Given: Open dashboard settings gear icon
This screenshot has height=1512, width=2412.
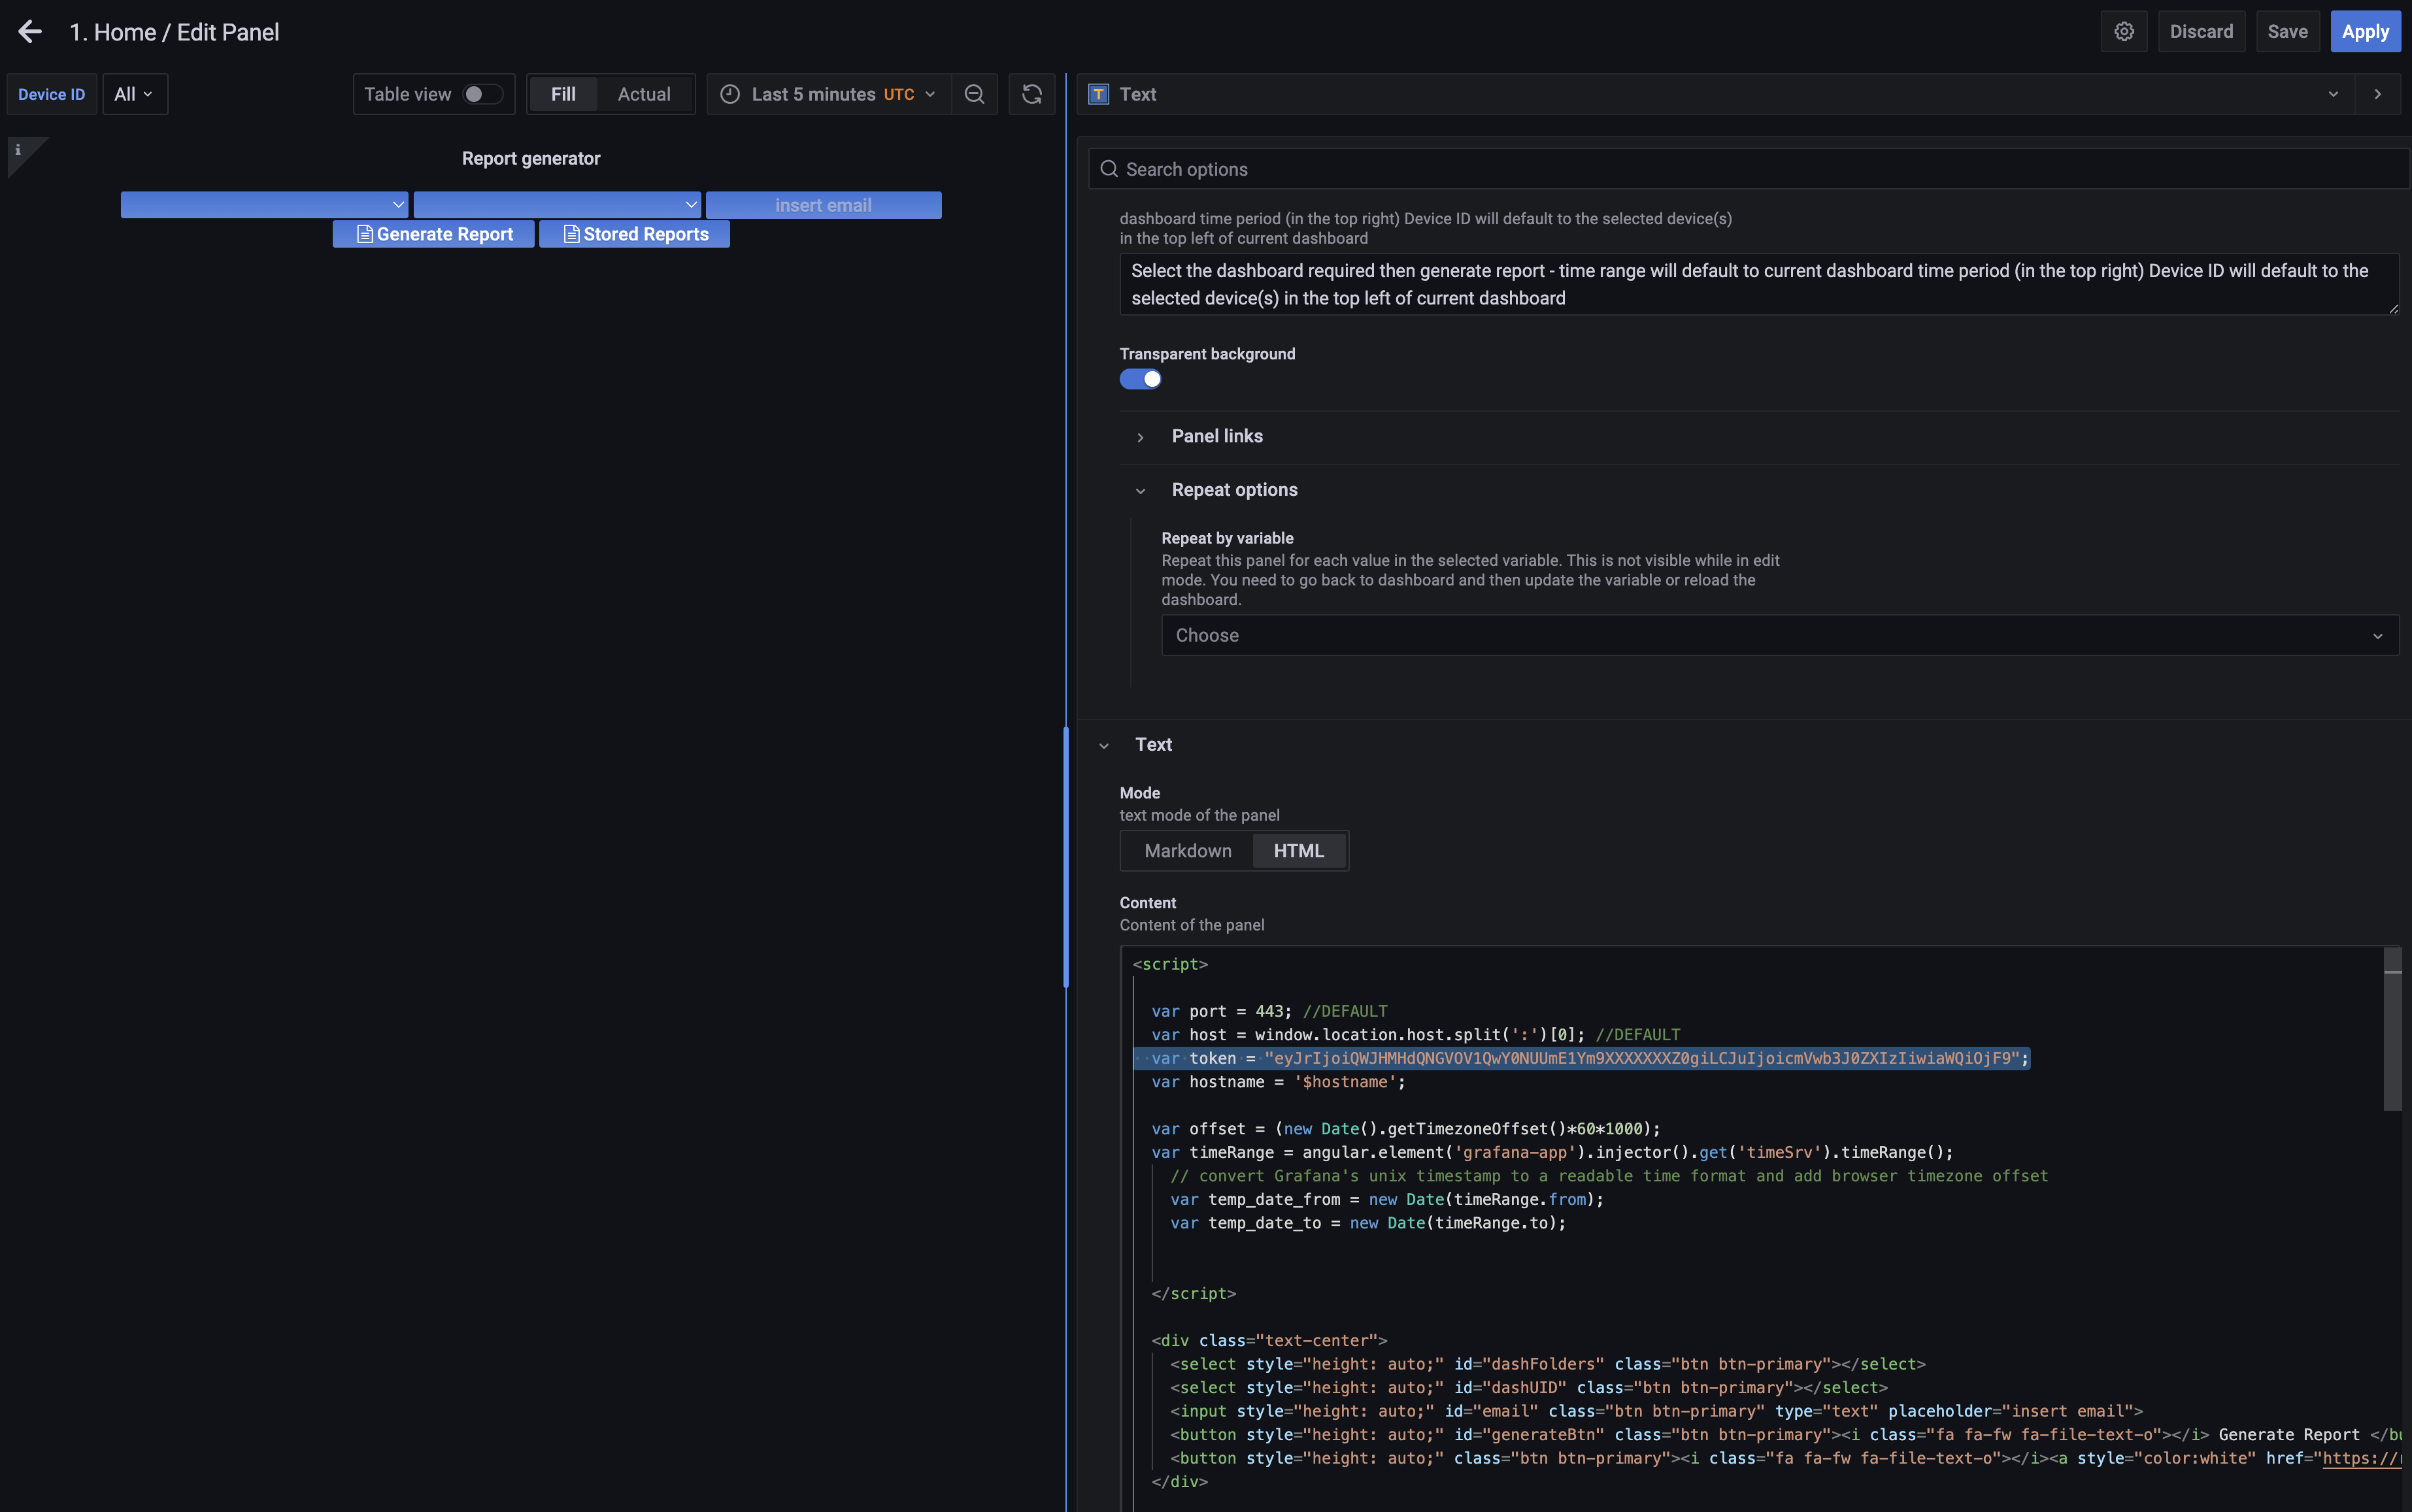Looking at the screenshot, I should (2124, 32).
